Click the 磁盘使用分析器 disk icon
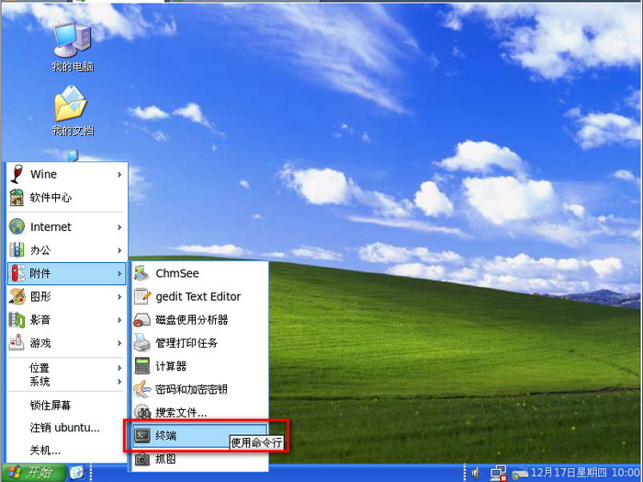The image size is (643, 482). pos(141,319)
